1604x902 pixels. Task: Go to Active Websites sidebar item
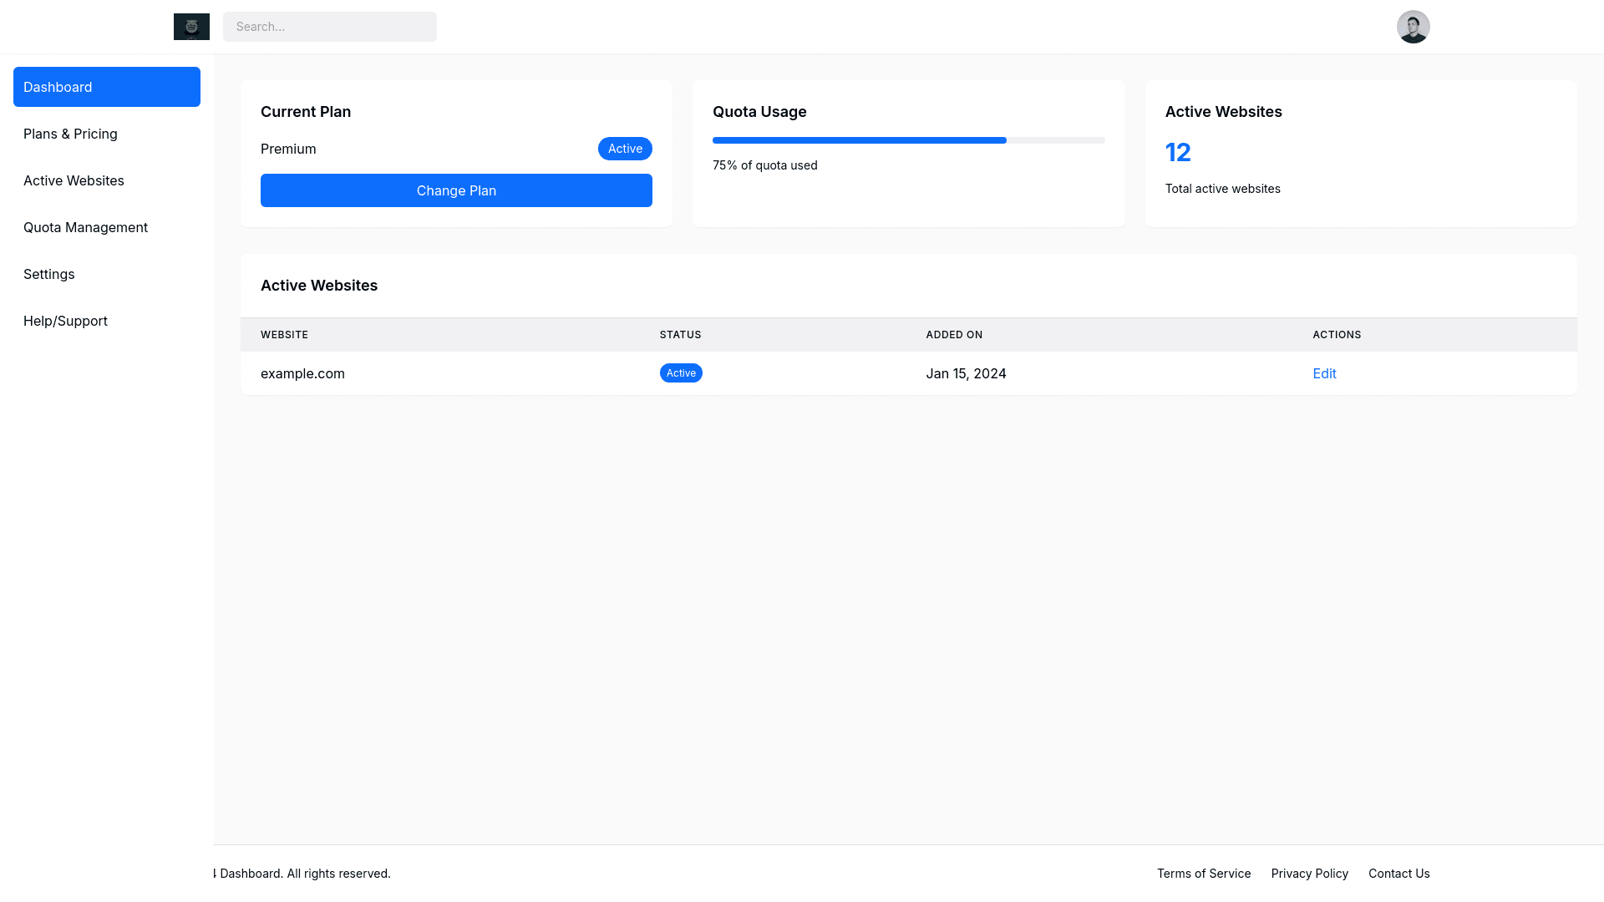(x=74, y=180)
